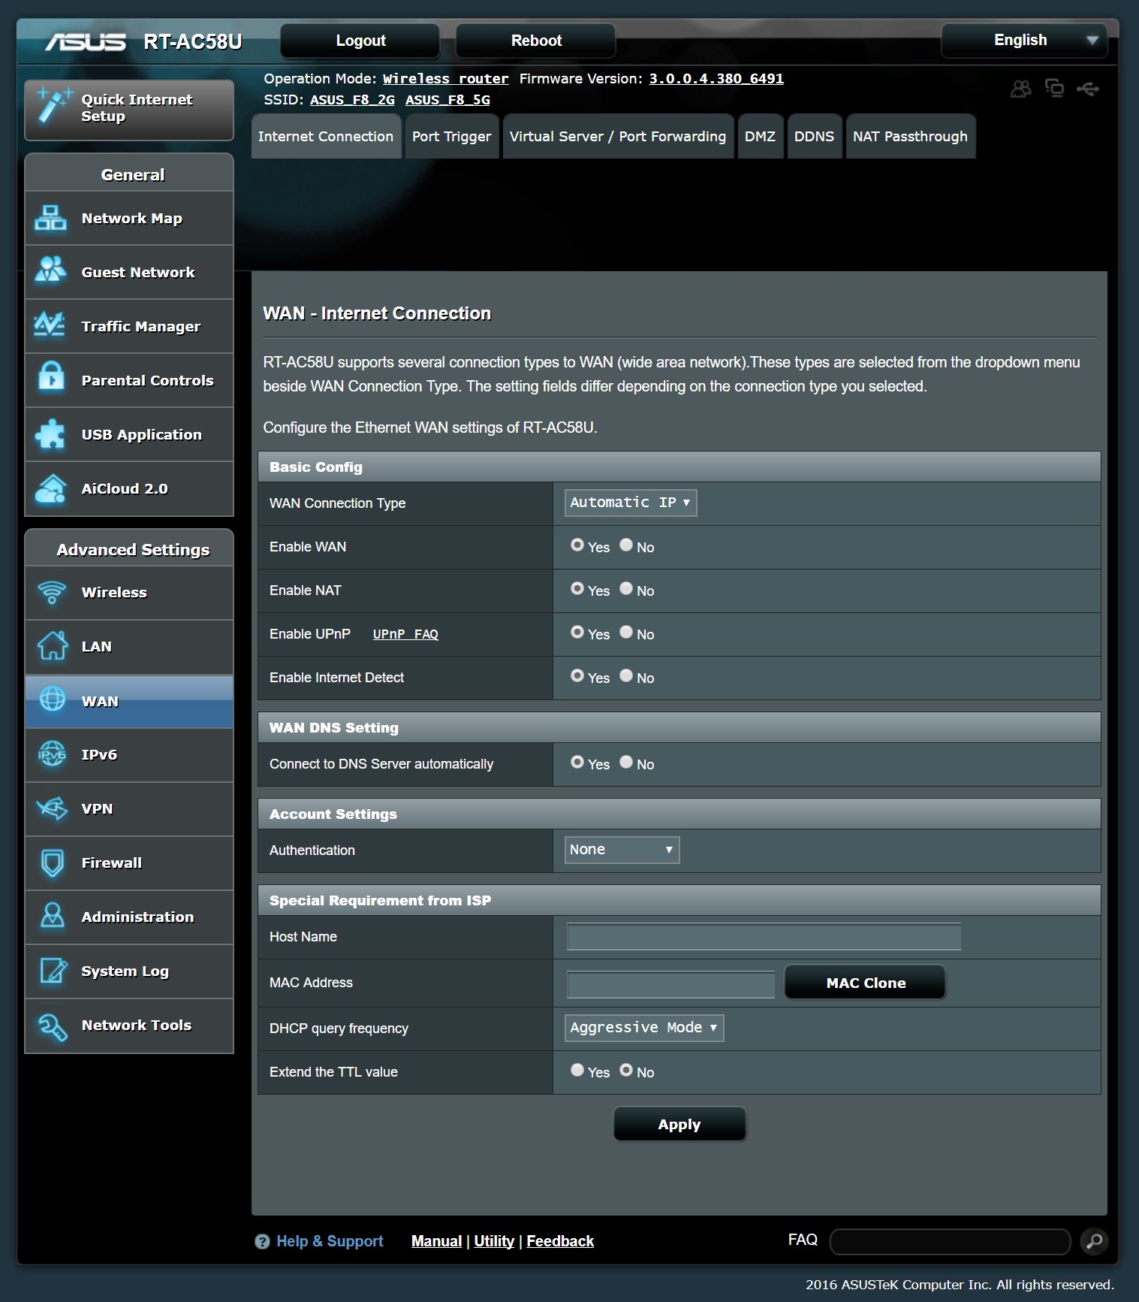Switch to the NAT Passthrough tab

point(910,137)
